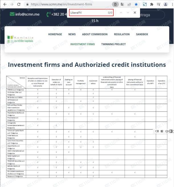The image size is (174, 187).
Task: Go to previous find result arrow
Action: 121,13
